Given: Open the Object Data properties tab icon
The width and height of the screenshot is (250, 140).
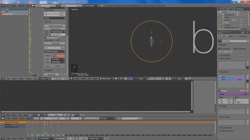Looking at the screenshot, I should (243, 32).
